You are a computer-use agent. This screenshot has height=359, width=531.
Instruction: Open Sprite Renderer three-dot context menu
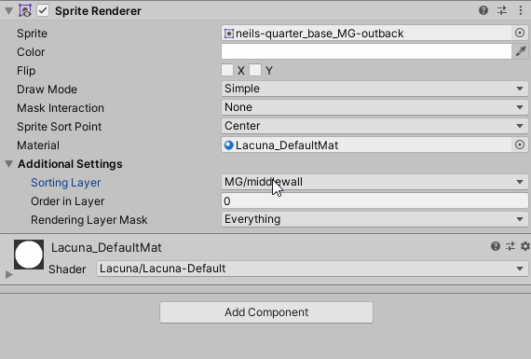click(521, 10)
